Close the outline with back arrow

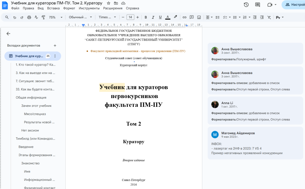pyautogui.click(x=8, y=33)
